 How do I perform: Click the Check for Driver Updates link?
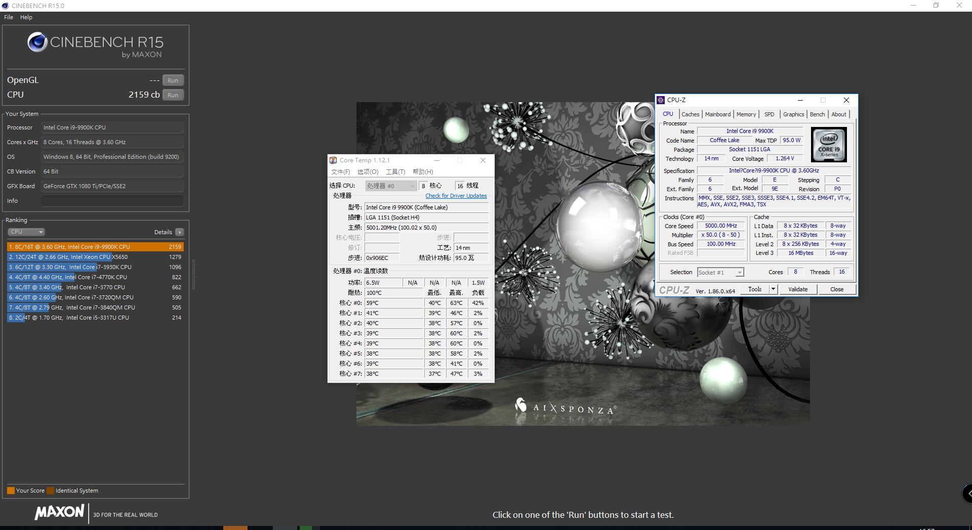point(456,196)
